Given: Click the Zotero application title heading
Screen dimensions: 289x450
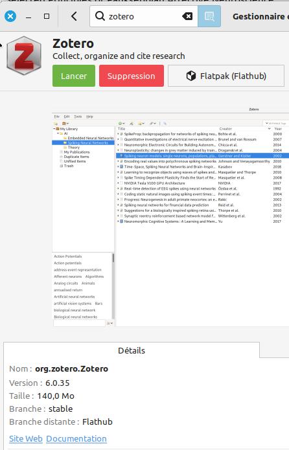Looking at the screenshot, I should click(x=73, y=43).
